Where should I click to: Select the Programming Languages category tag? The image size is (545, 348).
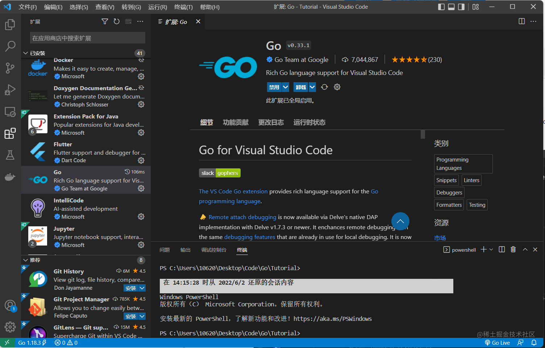(x=463, y=164)
